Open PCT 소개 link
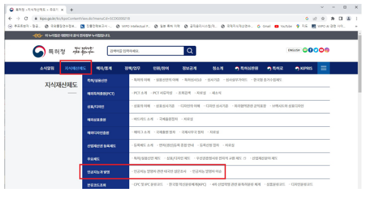366x209 pixels. point(140,93)
